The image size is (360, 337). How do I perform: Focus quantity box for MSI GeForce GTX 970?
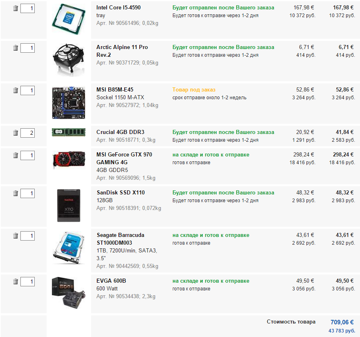27,155
